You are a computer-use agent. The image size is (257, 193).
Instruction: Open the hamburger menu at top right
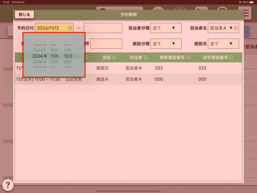coord(246,13)
